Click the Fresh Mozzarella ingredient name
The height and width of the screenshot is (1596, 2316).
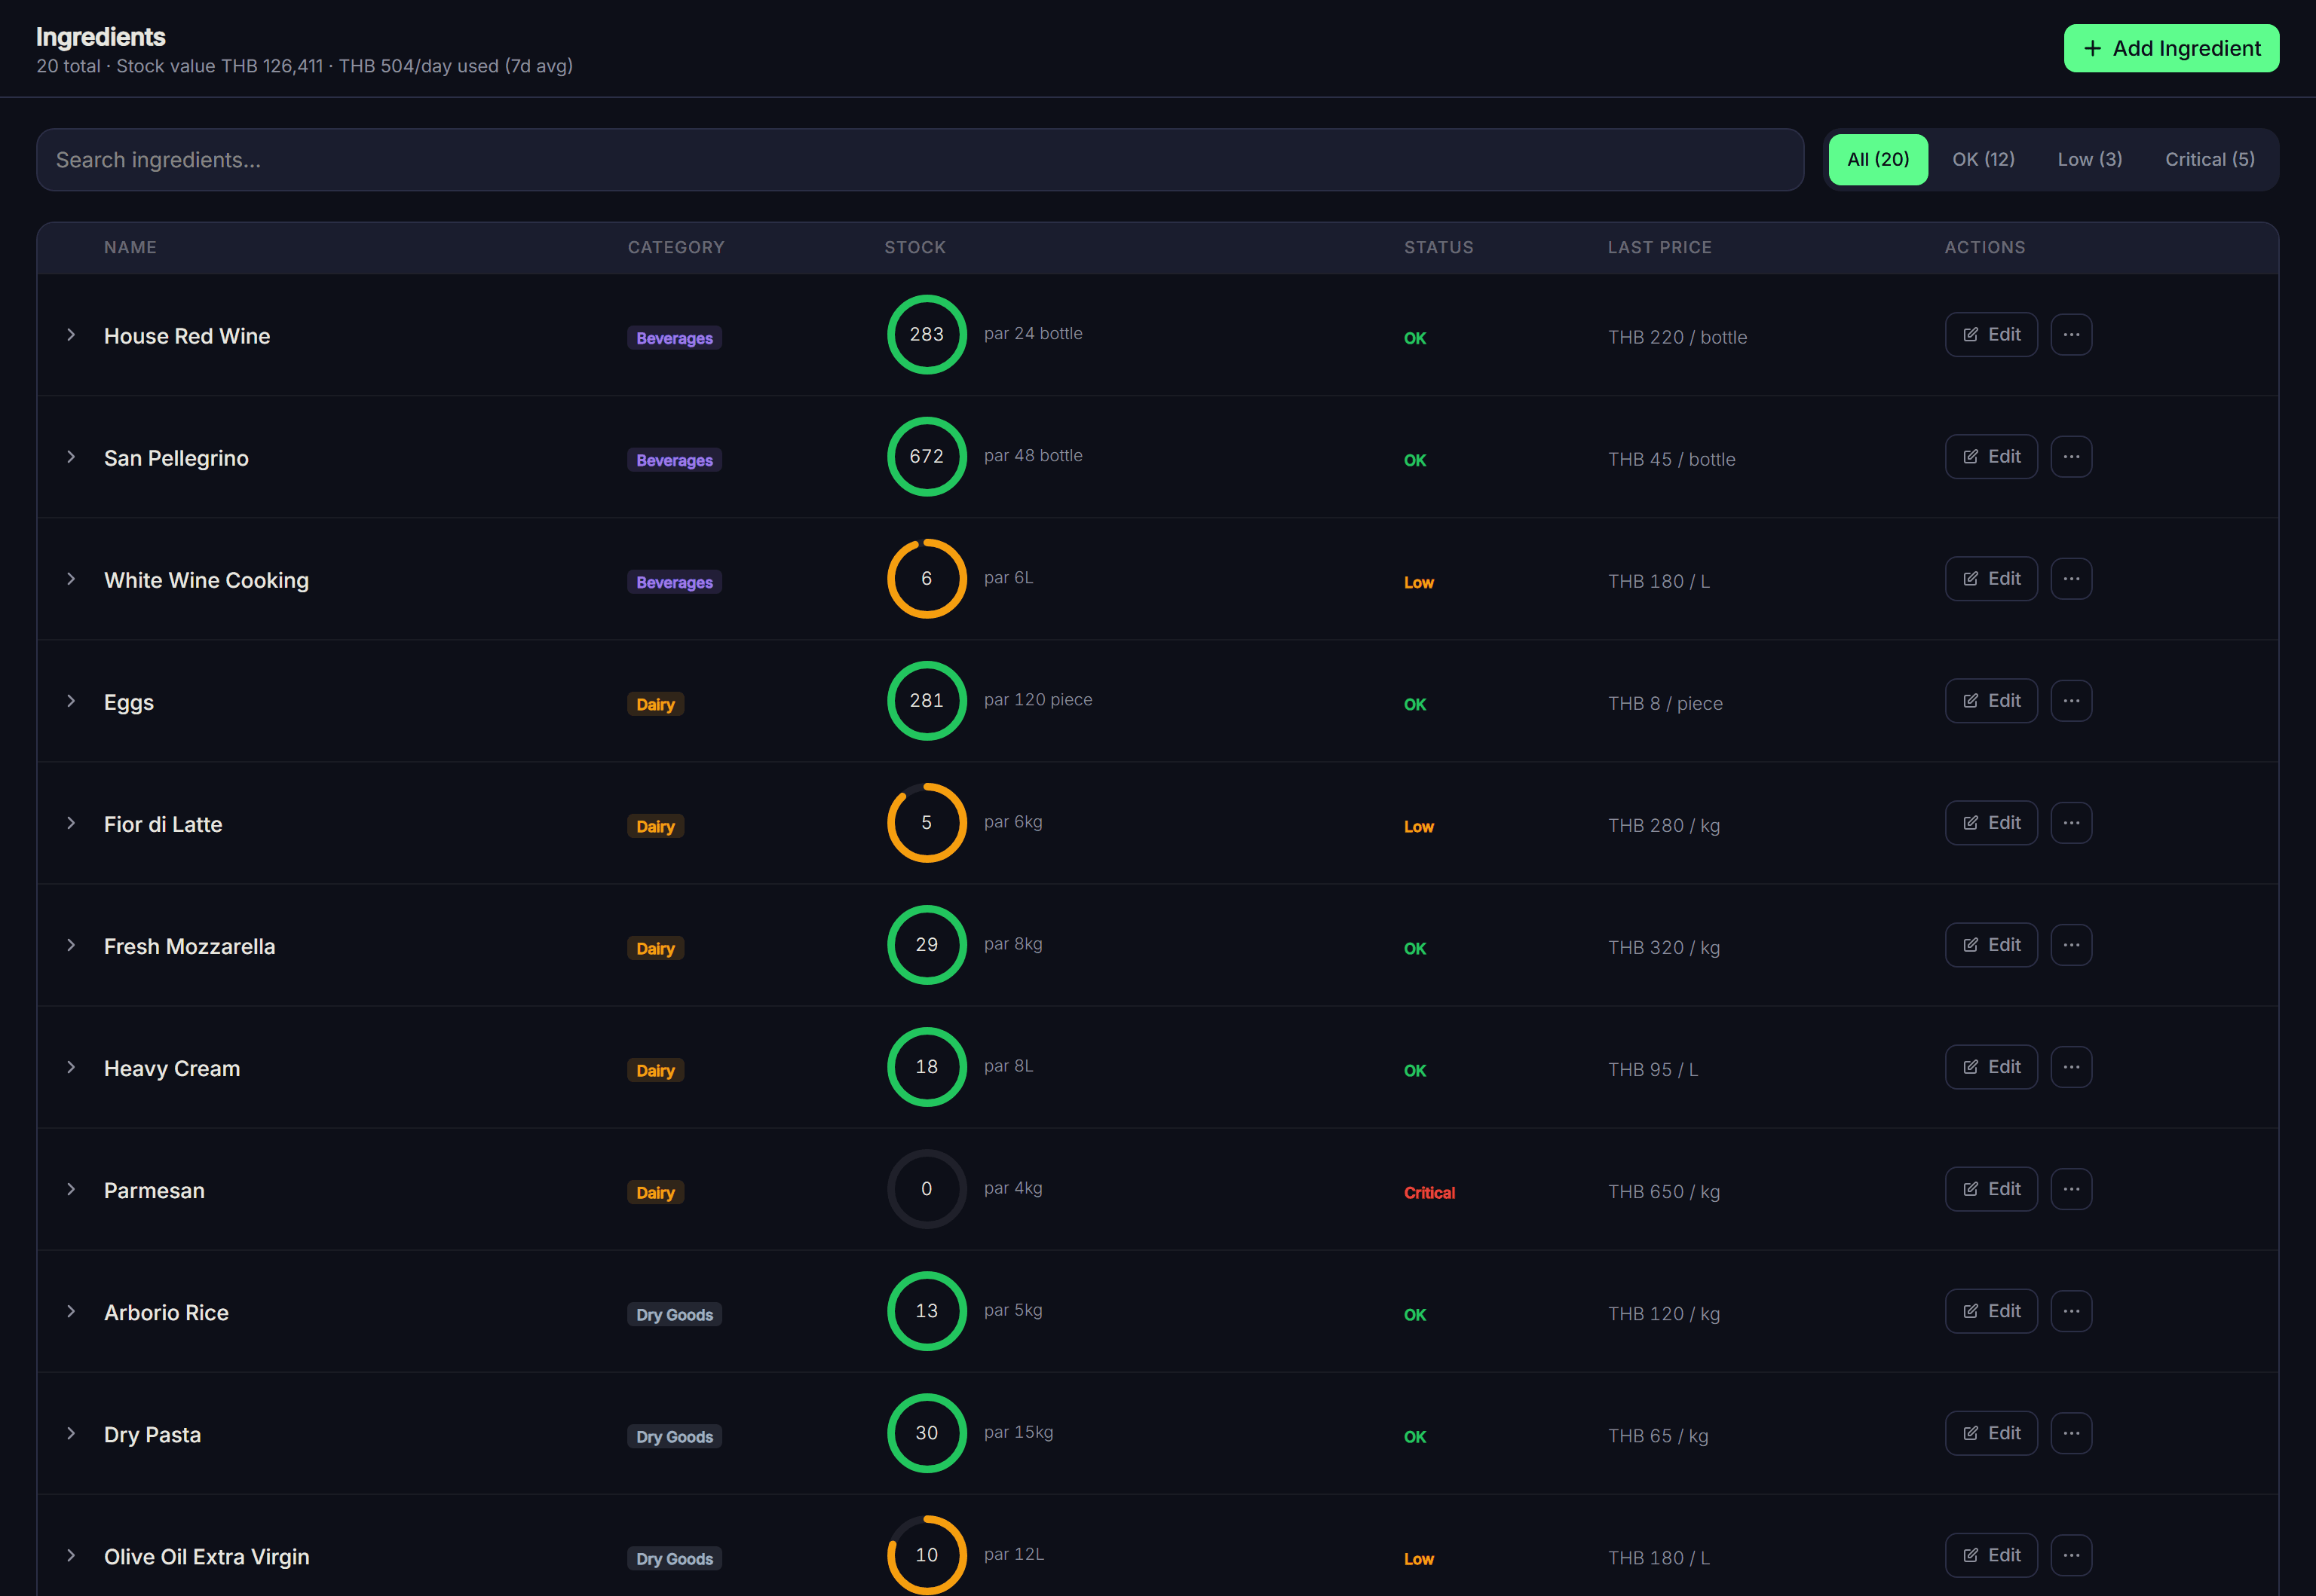[x=189, y=946]
